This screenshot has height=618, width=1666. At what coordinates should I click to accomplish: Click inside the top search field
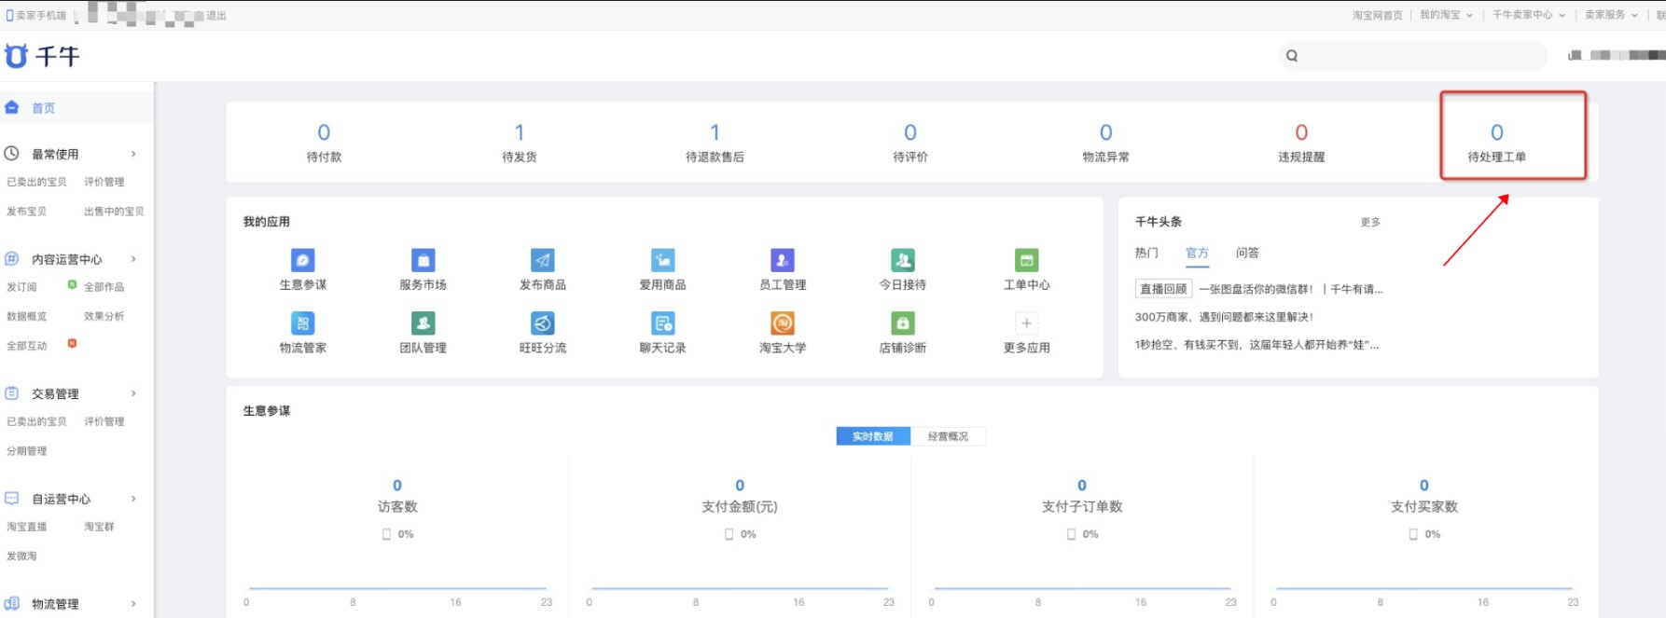point(1412,56)
